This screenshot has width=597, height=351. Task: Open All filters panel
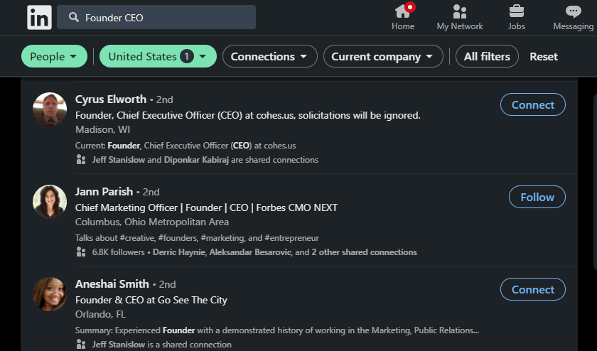click(487, 57)
